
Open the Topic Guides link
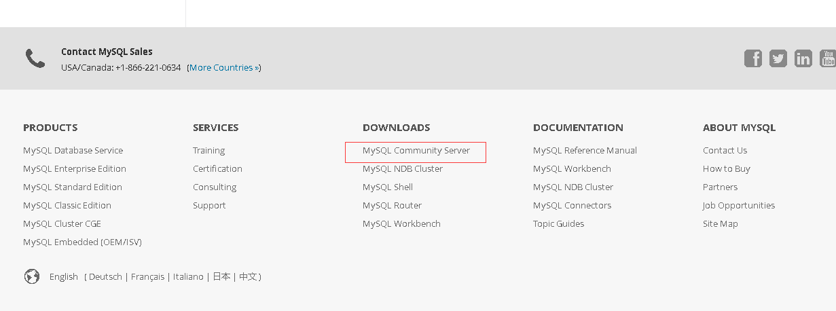coord(558,224)
